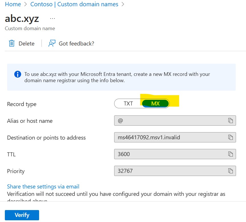Screen dimensions: 246x222
Task: Select the MX record type option
Action: [155, 104]
